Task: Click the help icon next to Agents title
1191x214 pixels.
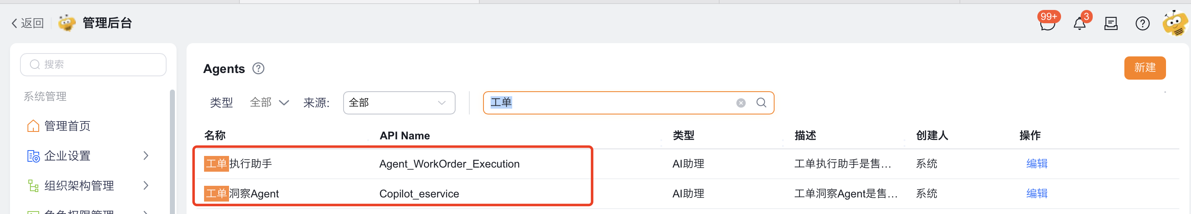Action: pyautogui.click(x=258, y=68)
